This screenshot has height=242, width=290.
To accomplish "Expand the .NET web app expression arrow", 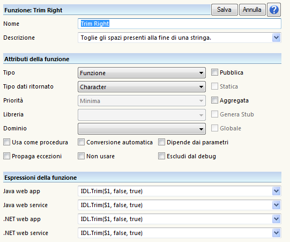I will click(276, 219).
